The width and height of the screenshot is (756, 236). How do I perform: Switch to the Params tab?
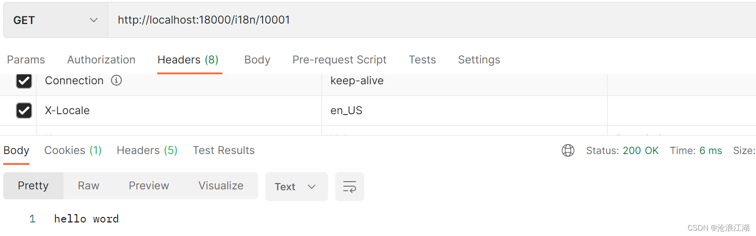(26, 60)
